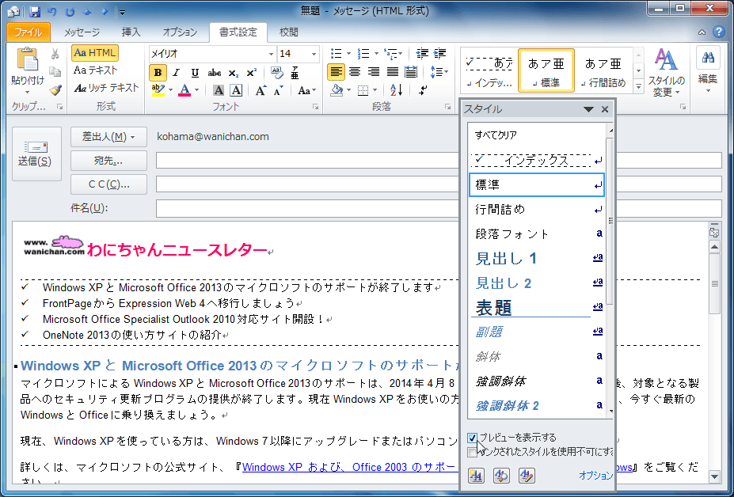Toggle character shading gray A button
734x497 pixels.
(x=219, y=90)
